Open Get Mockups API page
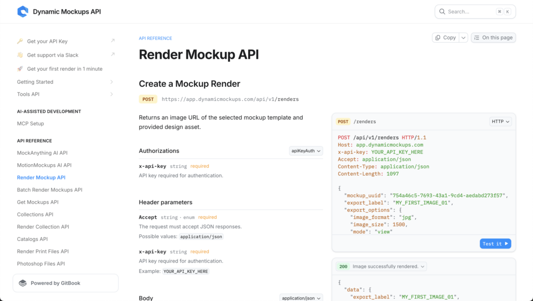533x301 pixels. [37, 202]
